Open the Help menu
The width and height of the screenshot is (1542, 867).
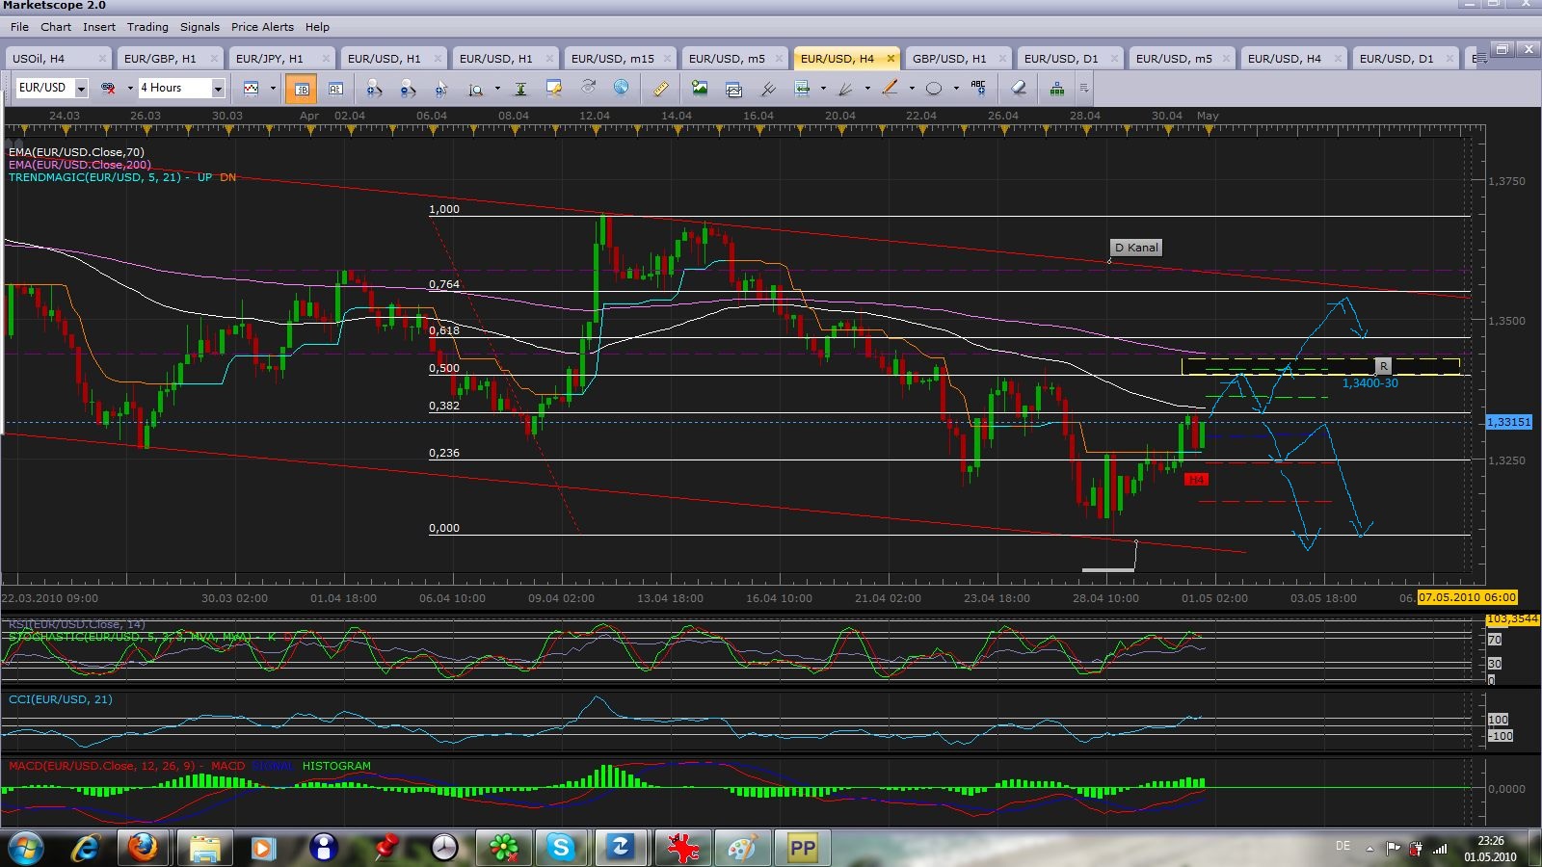pyautogui.click(x=317, y=27)
